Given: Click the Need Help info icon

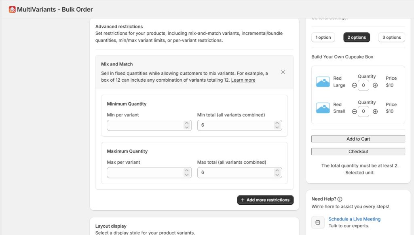Looking at the screenshot, I should tap(340, 199).
